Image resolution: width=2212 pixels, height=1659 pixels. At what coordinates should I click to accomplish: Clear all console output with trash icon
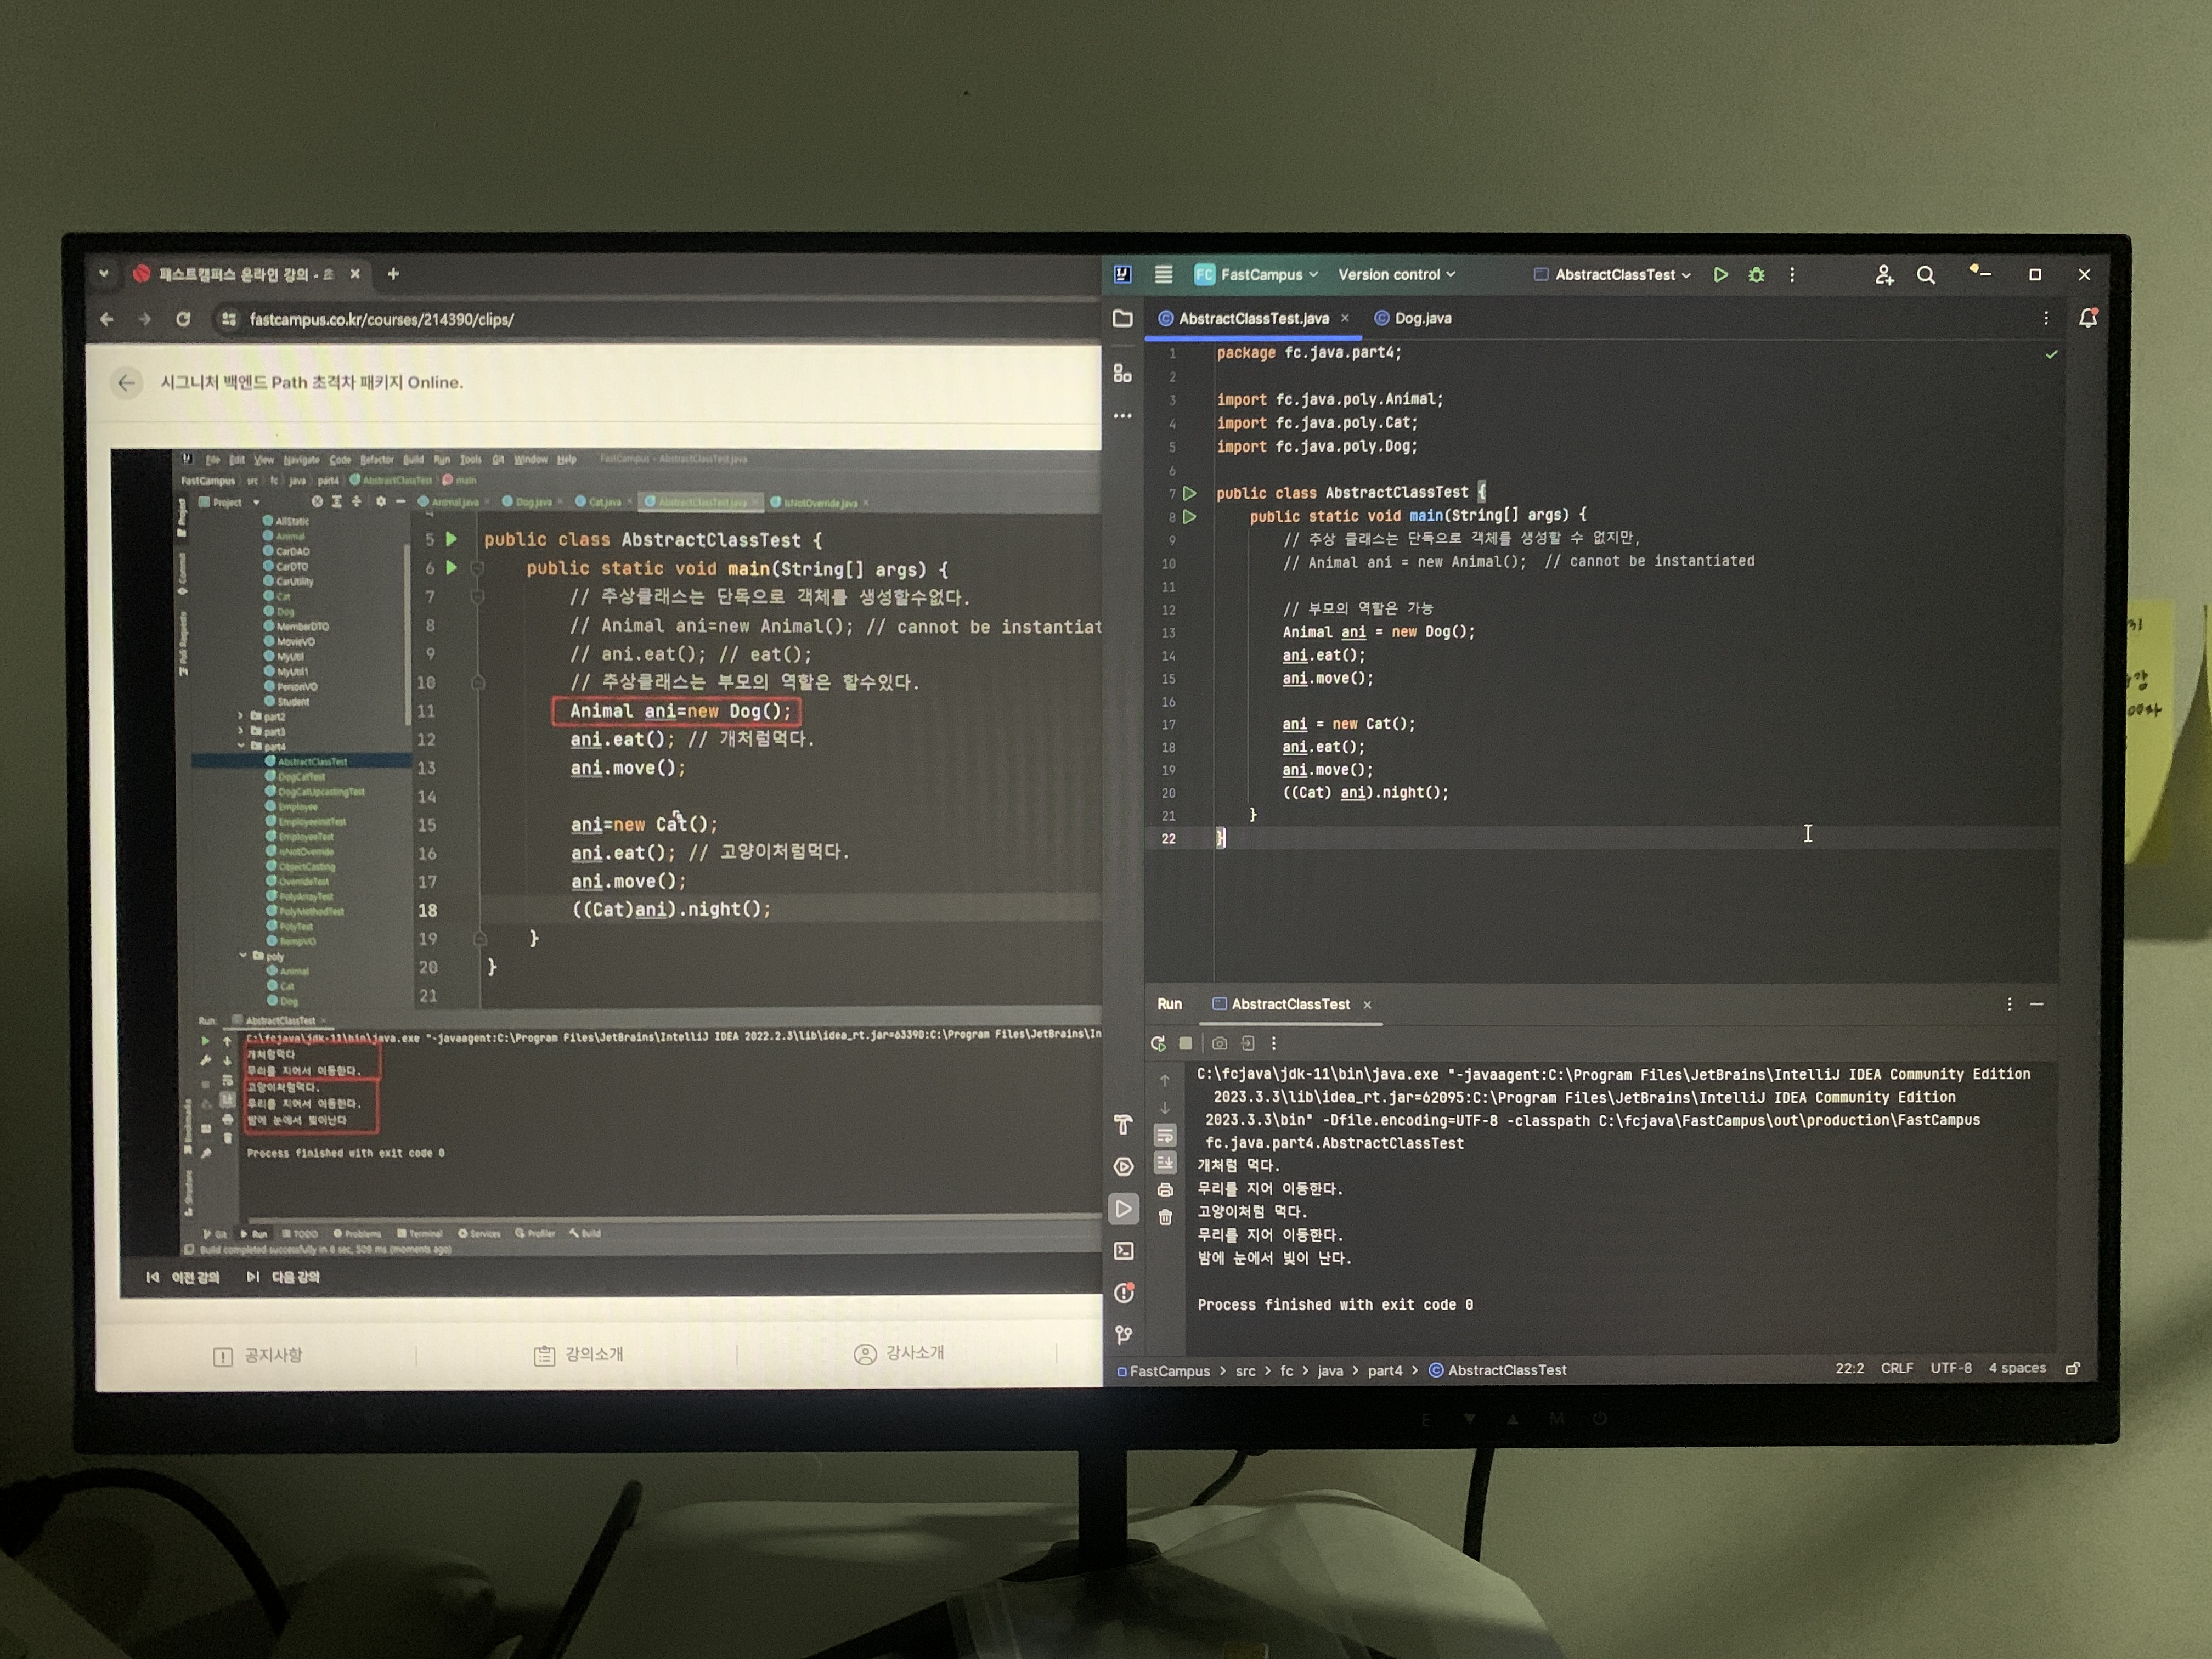1165,1217
